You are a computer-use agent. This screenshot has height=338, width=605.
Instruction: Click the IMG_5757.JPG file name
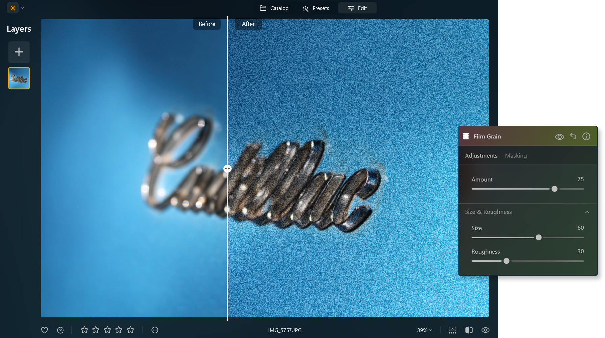coord(285,330)
